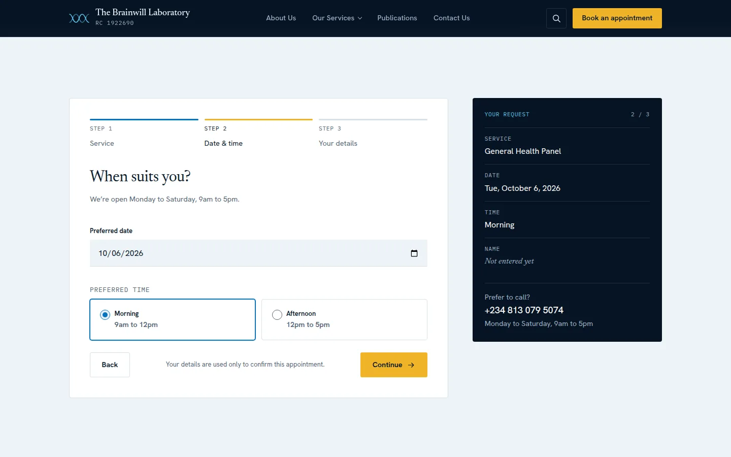Click the General Health Panel service text
Viewport: 731px width, 457px height.
coord(523,151)
